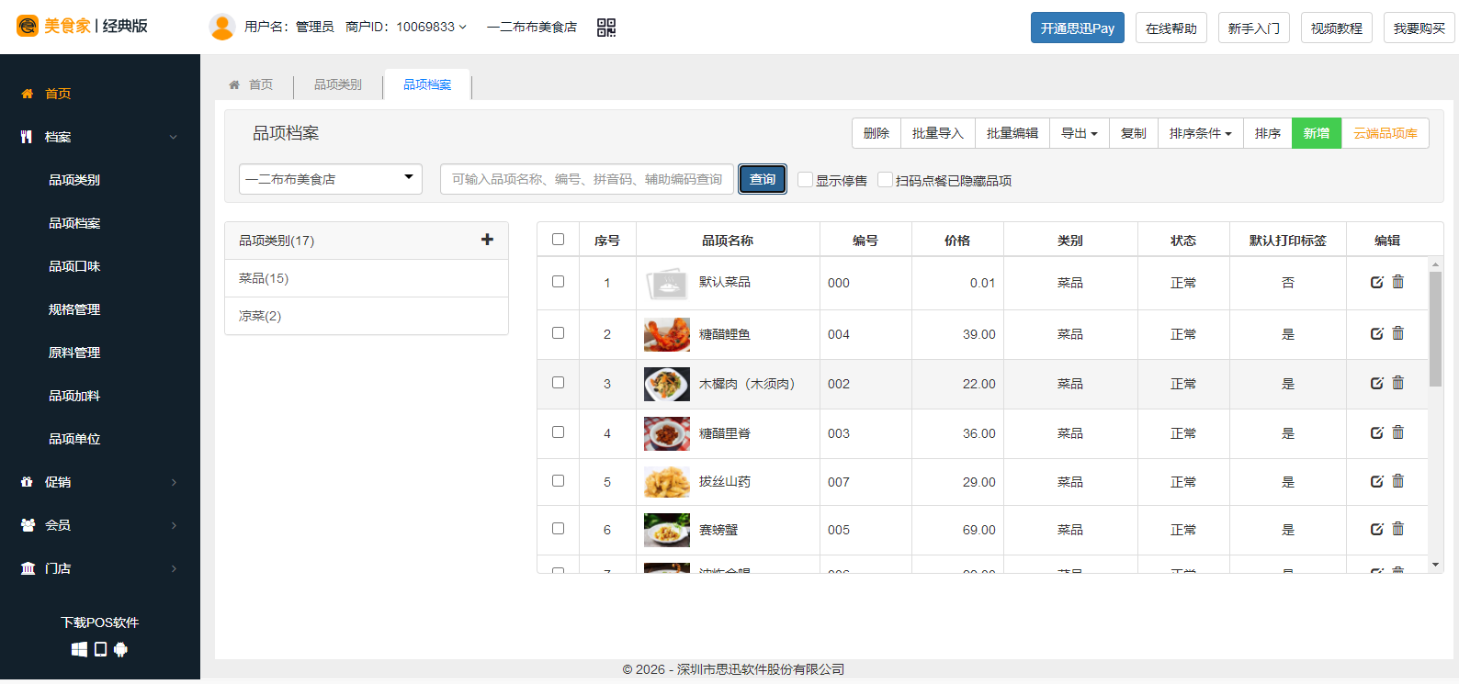The width and height of the screenshot is (1459, 684).
Task: Delete the 木樨肉 row via trash icon
Action: (1398, 383)
